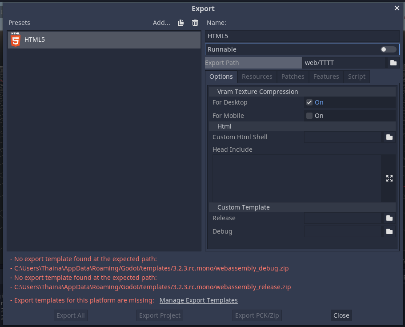
Task: Expand the Head Include editor fullscreen
Action: pyautogui.click(x=389, y=178)
